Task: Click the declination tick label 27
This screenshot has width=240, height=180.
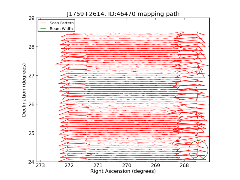Action: (31, 76)
